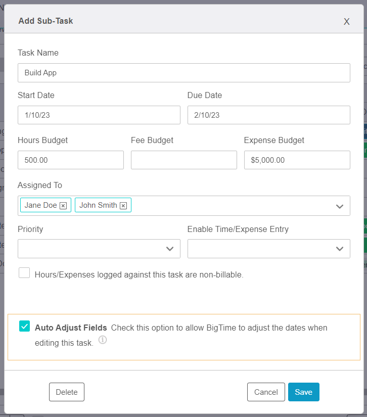Click the Due Date field

tap(268, 115)
